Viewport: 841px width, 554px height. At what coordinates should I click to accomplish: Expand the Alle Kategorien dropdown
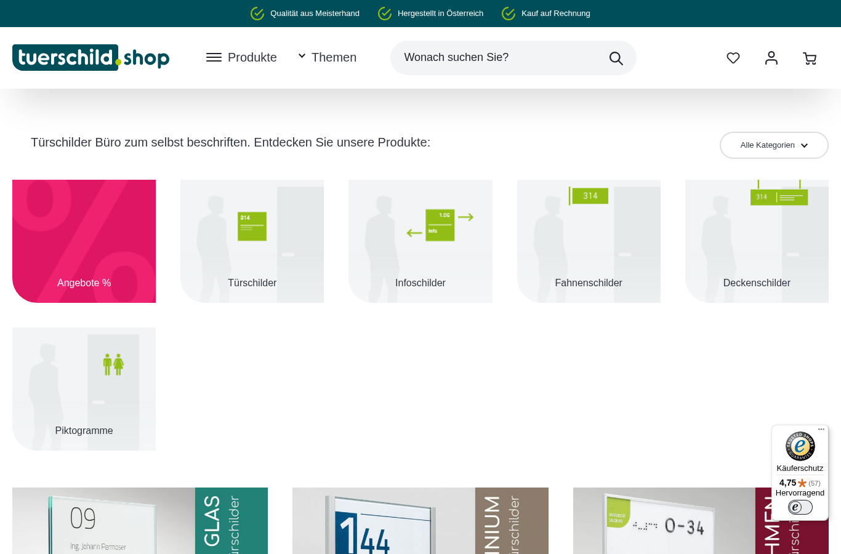point(774,145)
